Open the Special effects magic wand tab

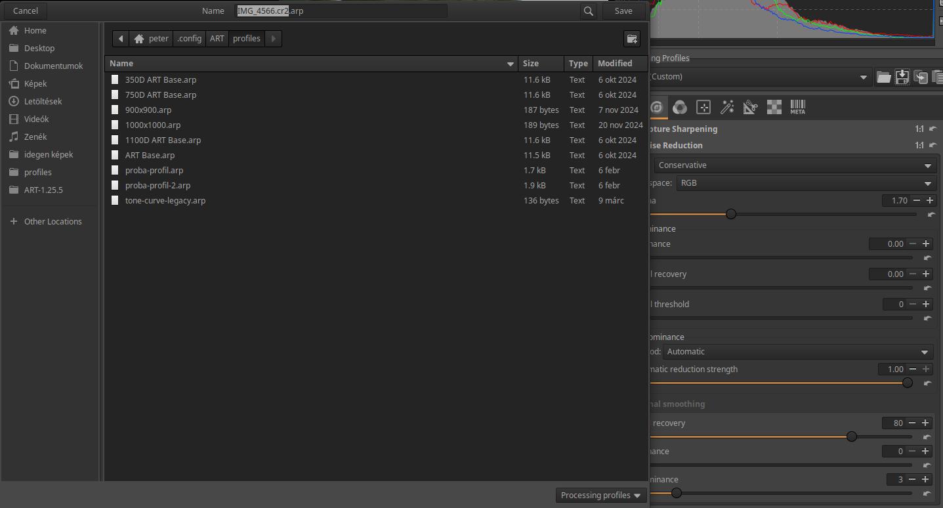pos(727,107)
